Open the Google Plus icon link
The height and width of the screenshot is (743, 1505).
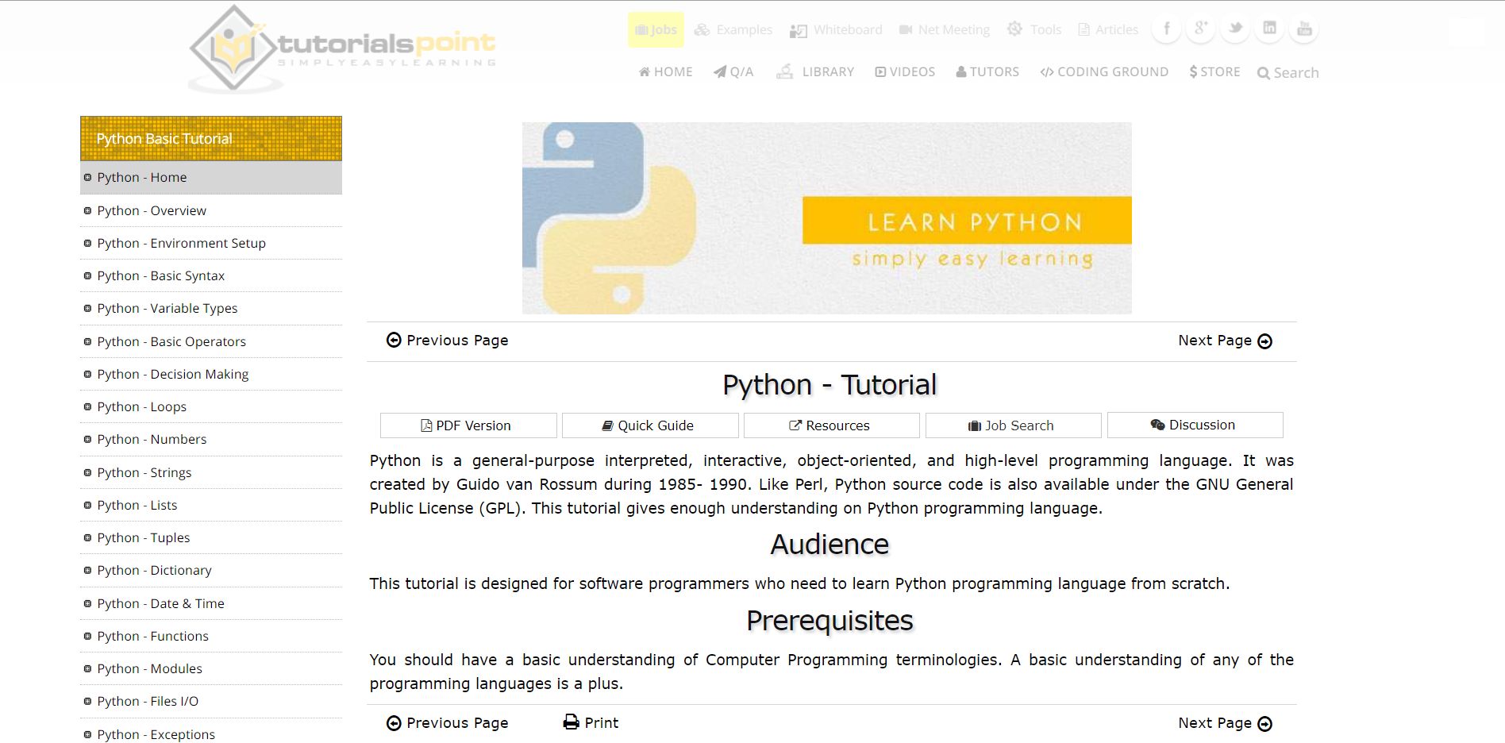coord(1200,29)
